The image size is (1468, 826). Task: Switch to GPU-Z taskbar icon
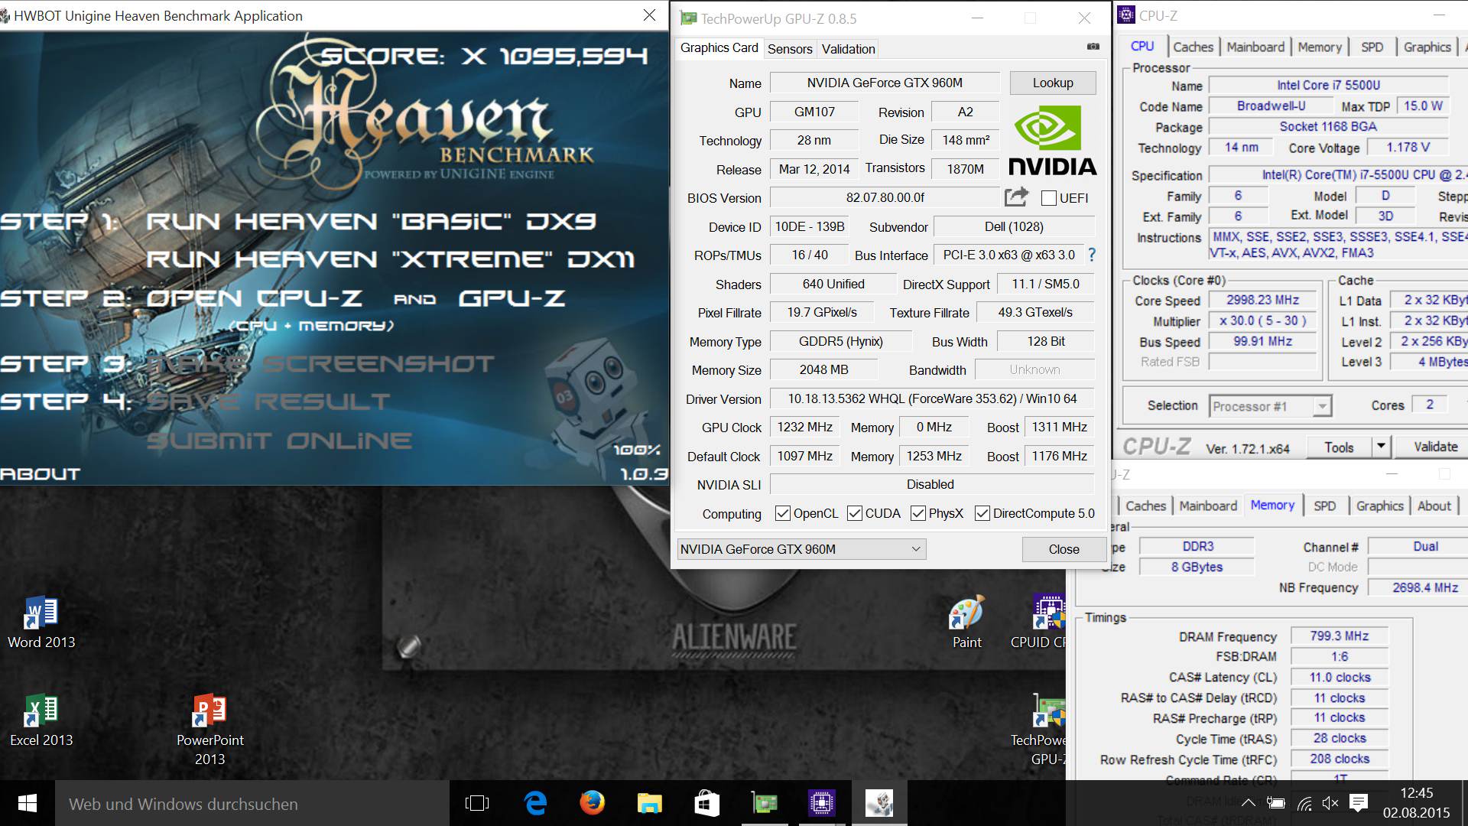tap(764, 803)
